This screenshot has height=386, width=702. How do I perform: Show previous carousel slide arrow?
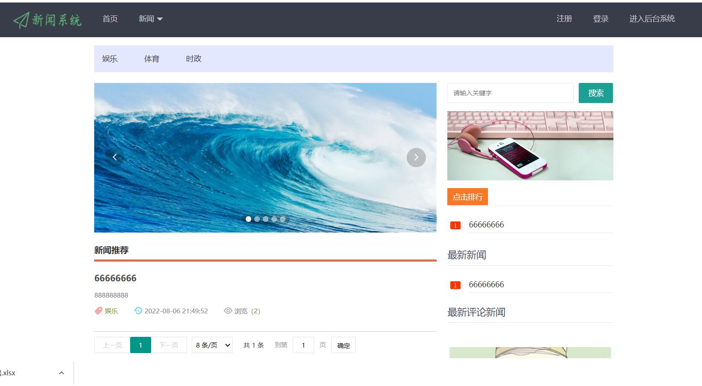click(114, 157)
